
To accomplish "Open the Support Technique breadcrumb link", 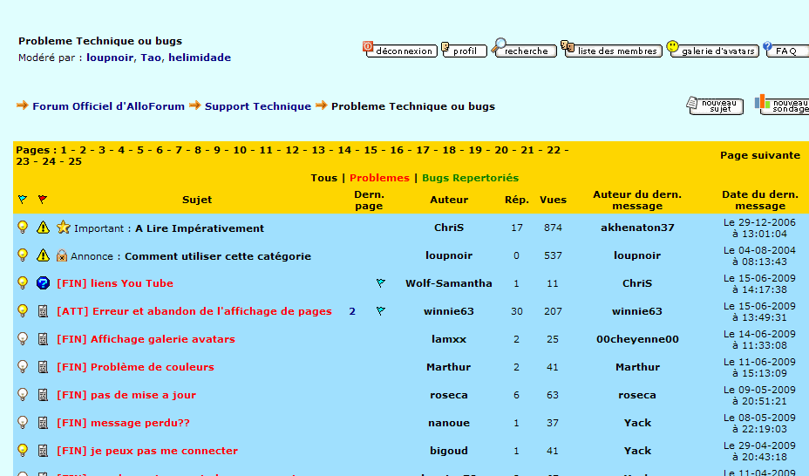I will (x=257, y=106).
